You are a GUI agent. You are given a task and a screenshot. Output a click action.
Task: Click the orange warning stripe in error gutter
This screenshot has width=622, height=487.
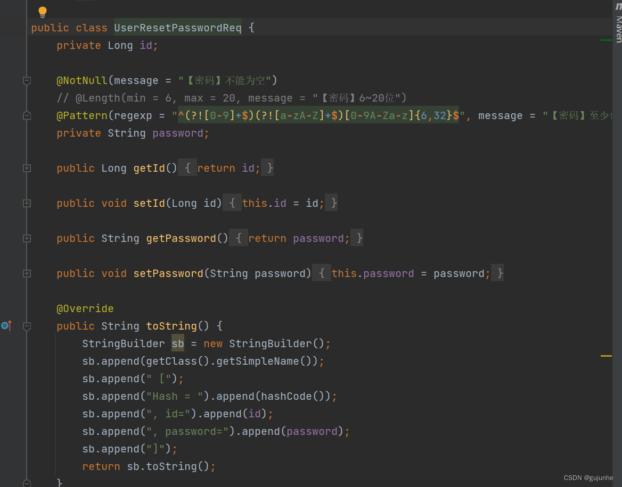click(x=605, y=356)
